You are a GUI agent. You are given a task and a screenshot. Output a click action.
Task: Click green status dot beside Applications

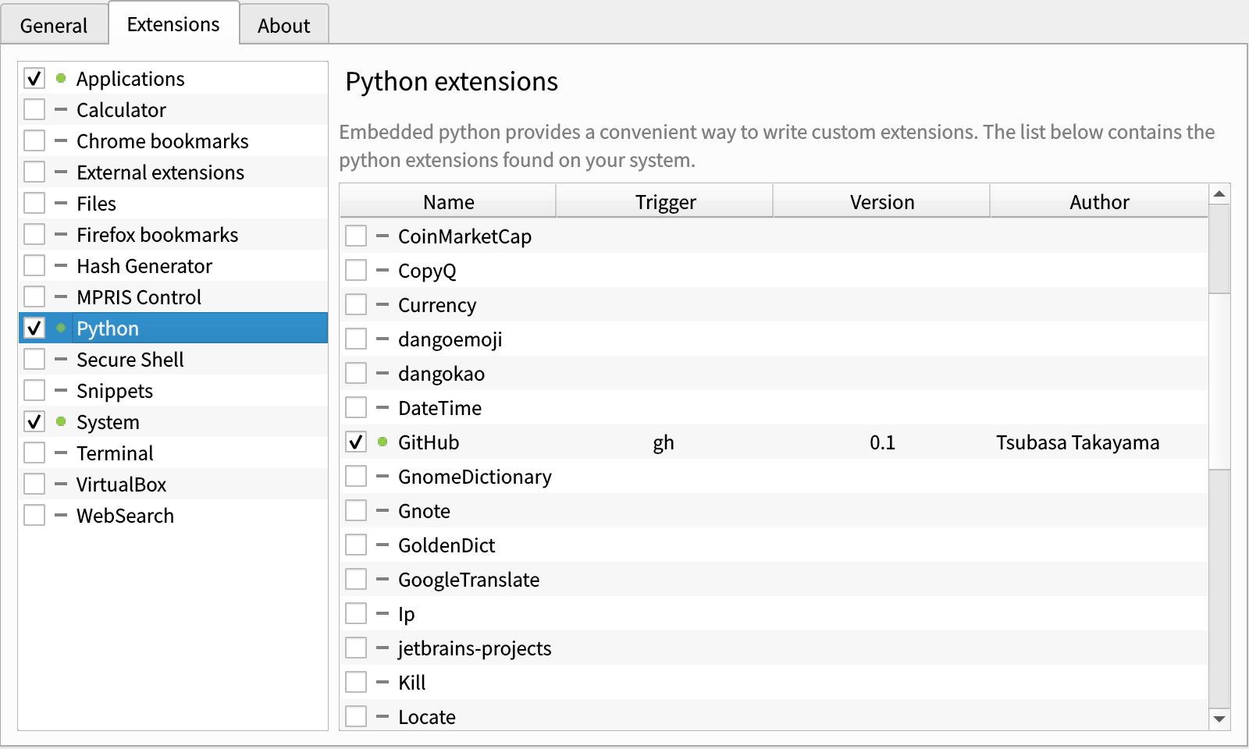point(61,78)
